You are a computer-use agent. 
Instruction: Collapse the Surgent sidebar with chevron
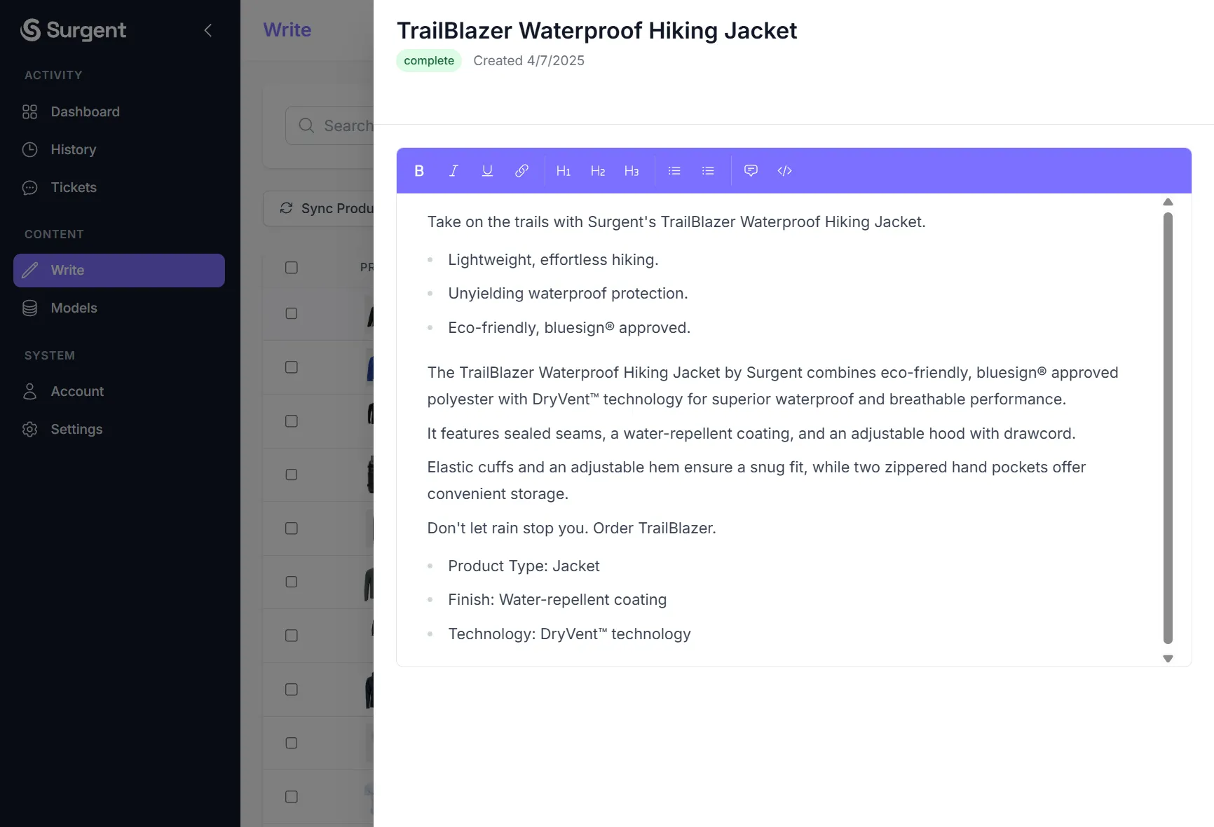click(208, 30)
